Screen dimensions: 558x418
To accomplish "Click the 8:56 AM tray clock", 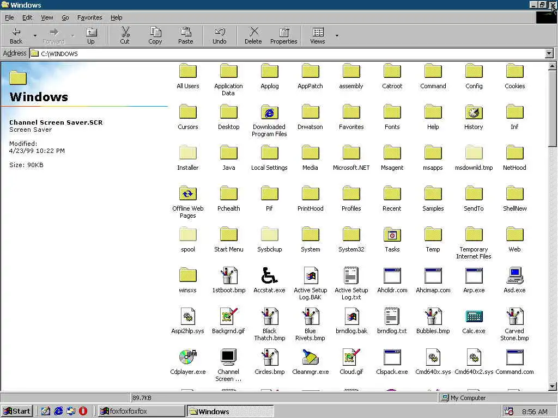I will tap(535, 411).
